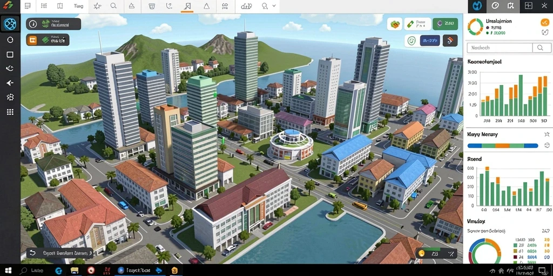Viewport: 553px width, 276px height.
Task: Click the globe icon in left sidebar
Action: 10,24
